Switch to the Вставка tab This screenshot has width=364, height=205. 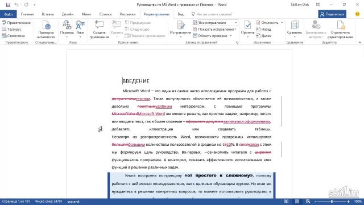pos(48,14)
